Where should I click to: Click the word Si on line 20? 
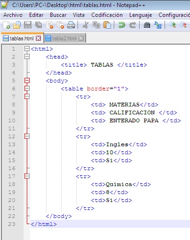tap(110, 200)
